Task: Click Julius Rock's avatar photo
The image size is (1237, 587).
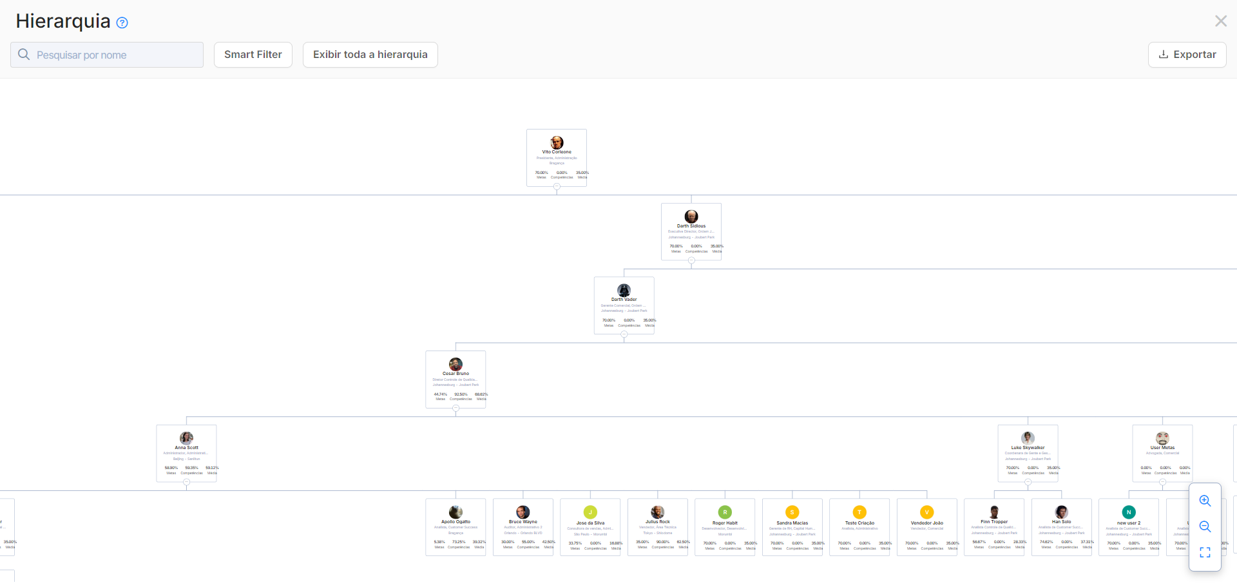Action: (x=658, y=512)
